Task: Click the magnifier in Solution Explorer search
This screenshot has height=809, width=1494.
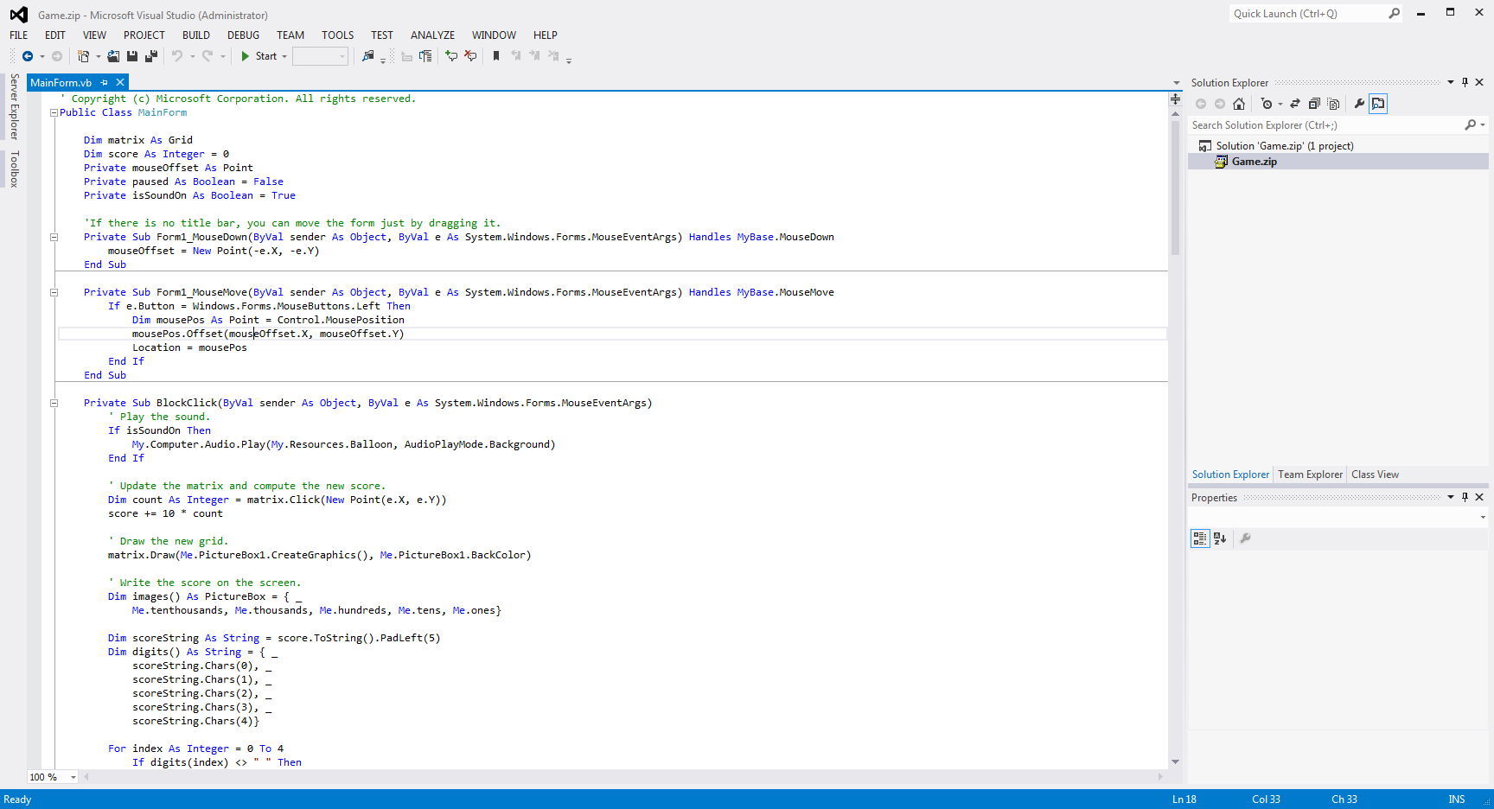Action: [1470, 125]
